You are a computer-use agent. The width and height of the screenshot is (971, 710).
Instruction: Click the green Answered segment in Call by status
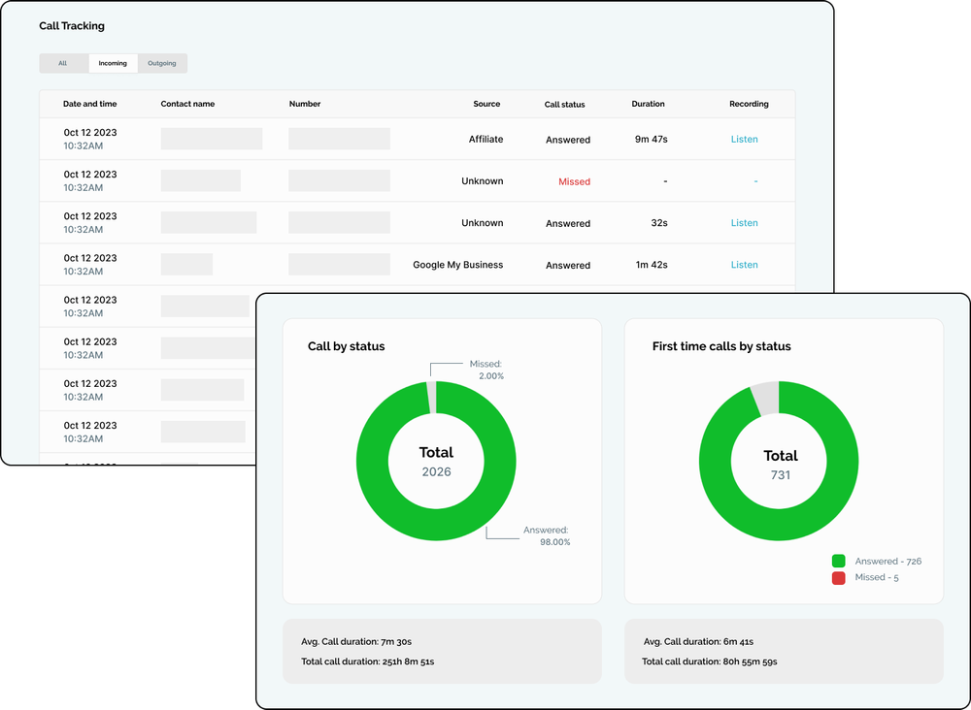[436, 529]
